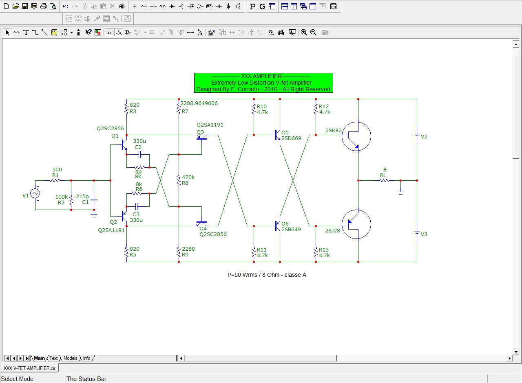This screenshot has height=383, width=522.
Task: Click the vertical scrollbar up arrow
Action: coord(516,44)
